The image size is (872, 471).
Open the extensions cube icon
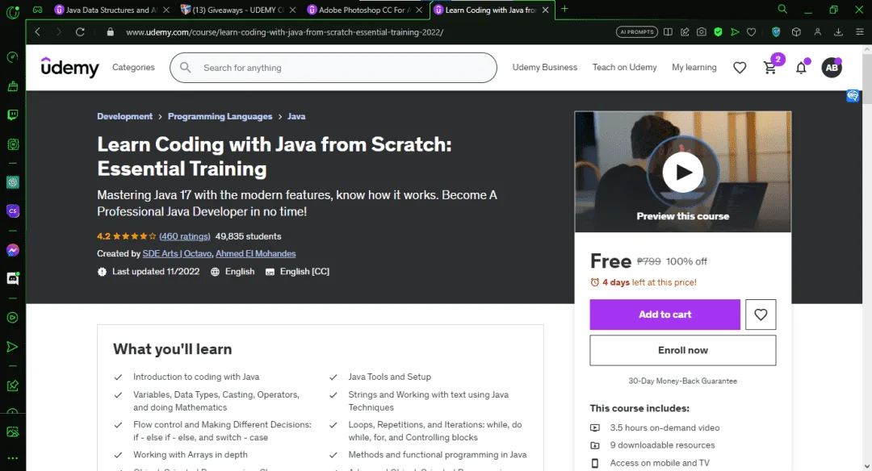click(x=796, y=32)
